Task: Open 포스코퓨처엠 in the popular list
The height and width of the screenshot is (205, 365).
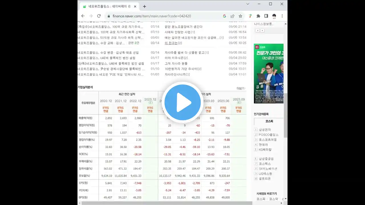Action: 268,140
